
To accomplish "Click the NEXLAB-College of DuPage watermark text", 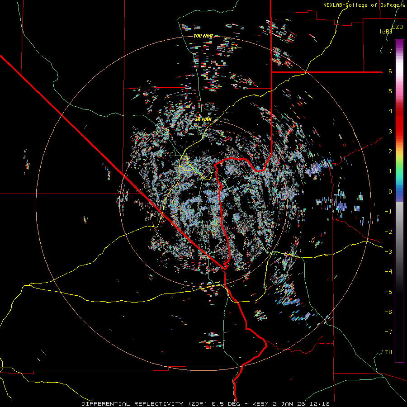I will 364,5.
